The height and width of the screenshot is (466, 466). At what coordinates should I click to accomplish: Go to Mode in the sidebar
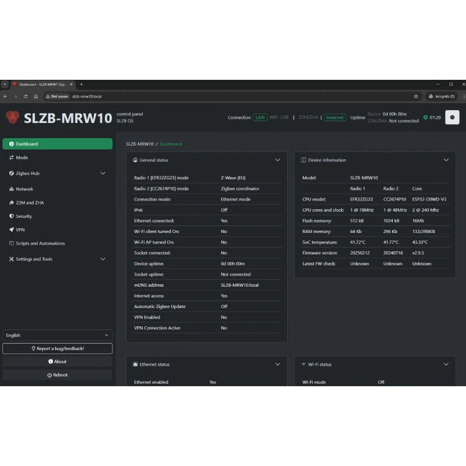[22, 158]
